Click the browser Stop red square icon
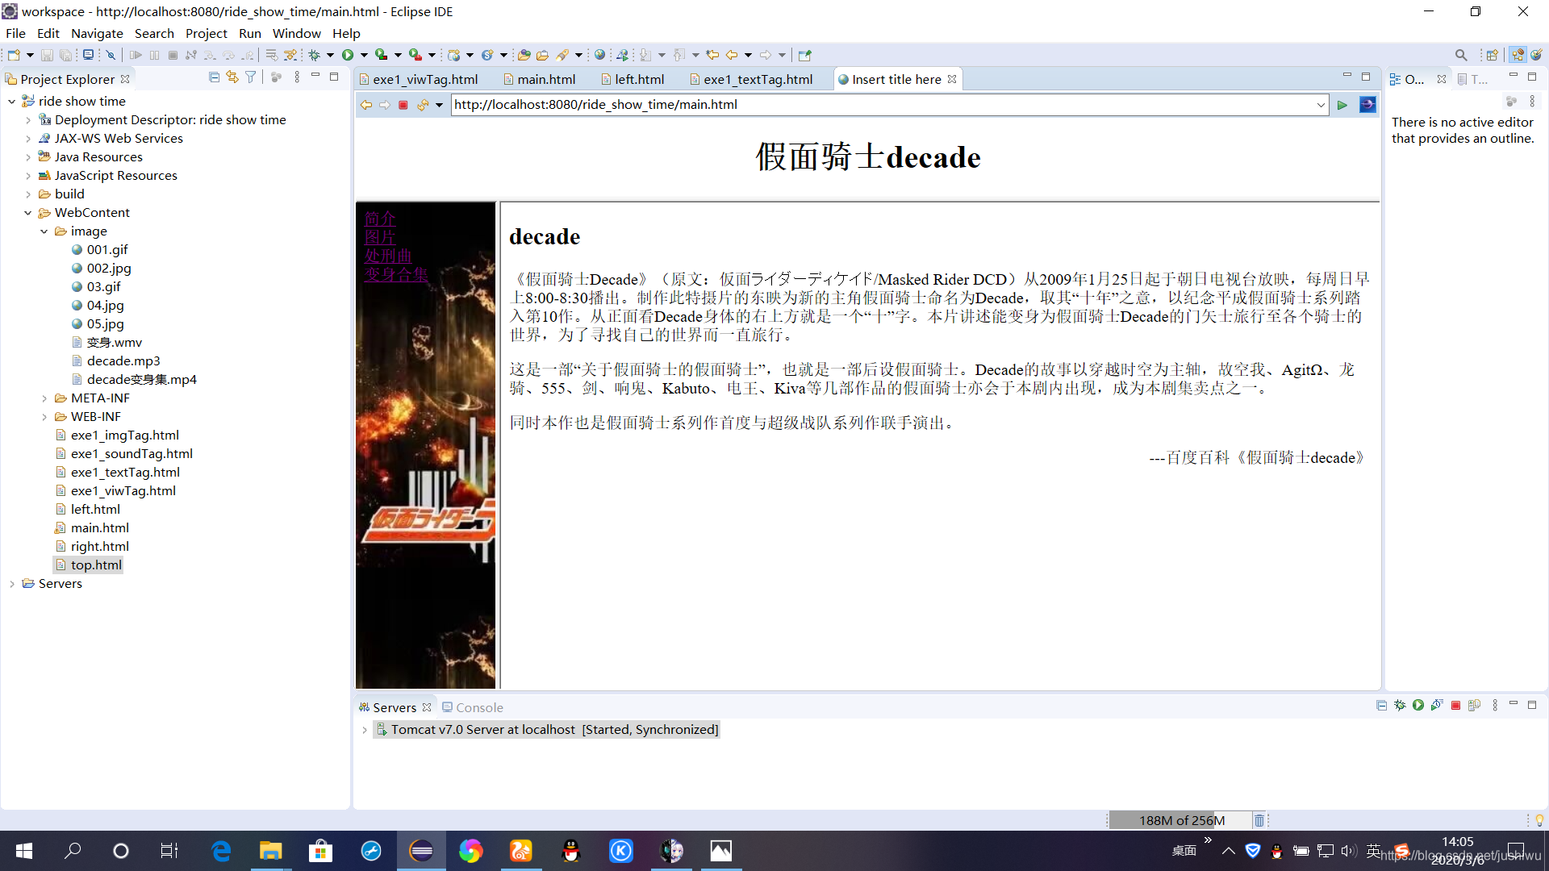Screen dimensions: 1549x871 tap(403, 105)
